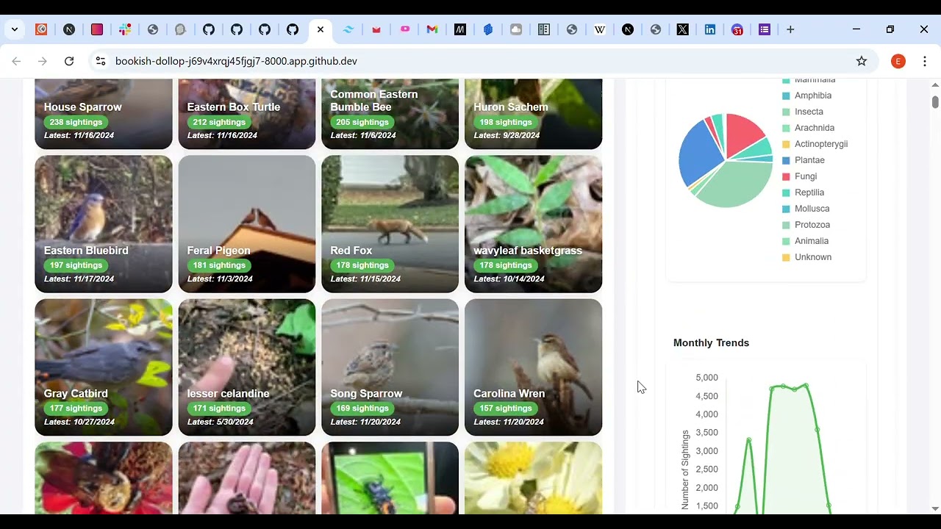
Task: Click latest date 11/17/2024 on Eastern Bluebird
Action: click(79, 279)
